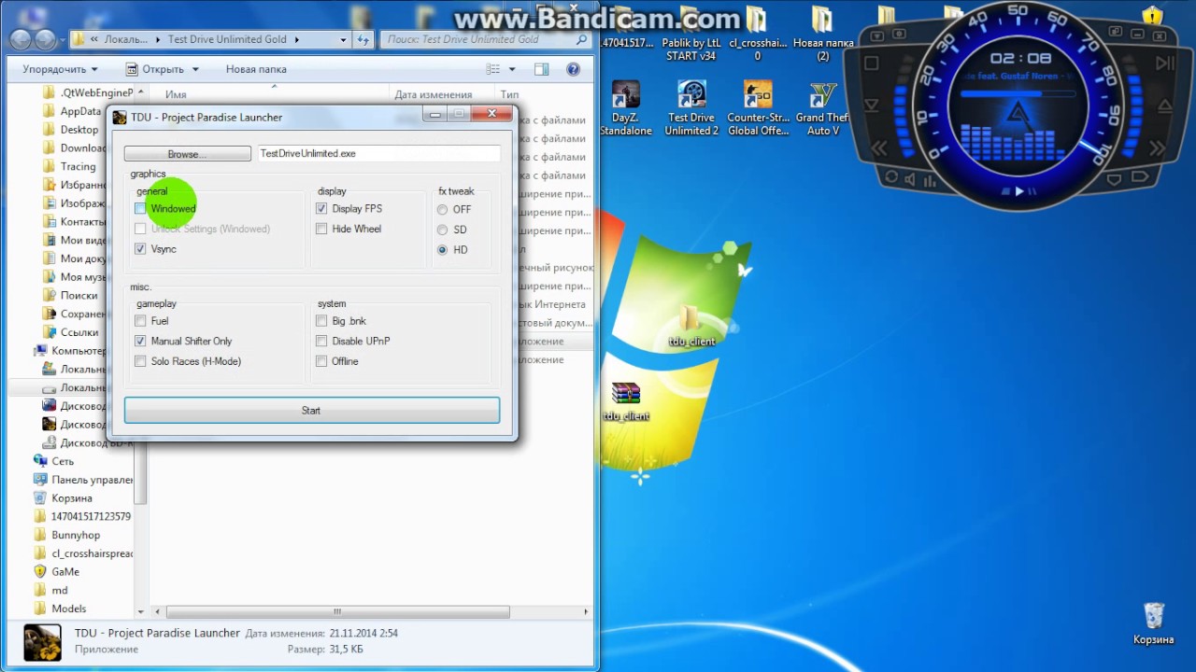
Task: Open the DayZ Standalone desktop shortcut
Action: point(626,108)
